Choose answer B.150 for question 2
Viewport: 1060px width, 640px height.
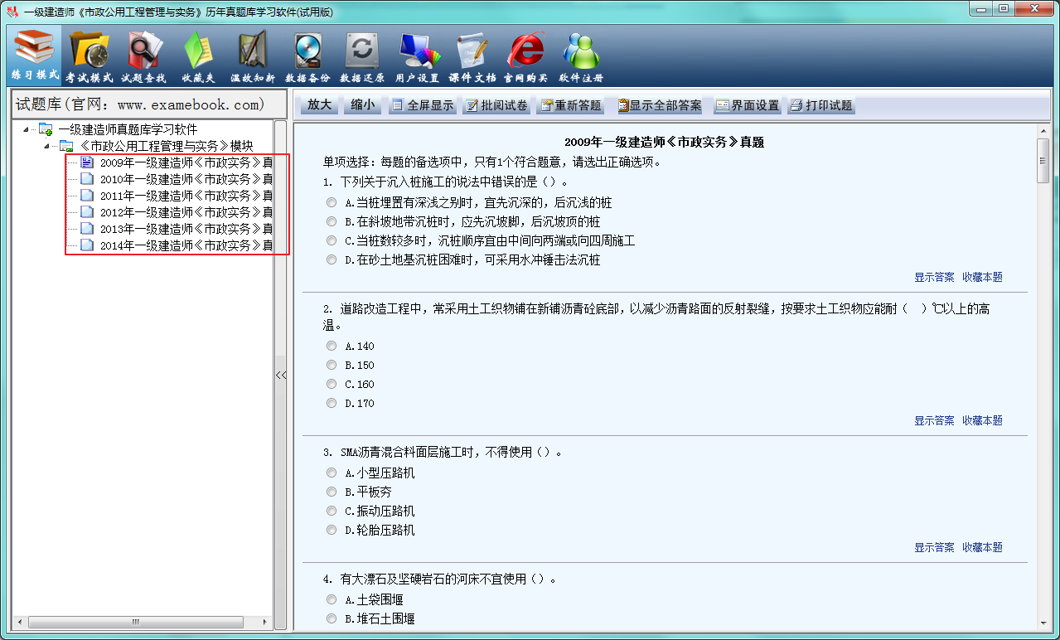(332, 365)
